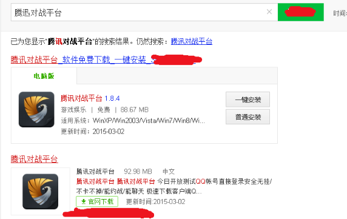
Task: Click the 时间 filter at top right
Action: click(340, 13)
